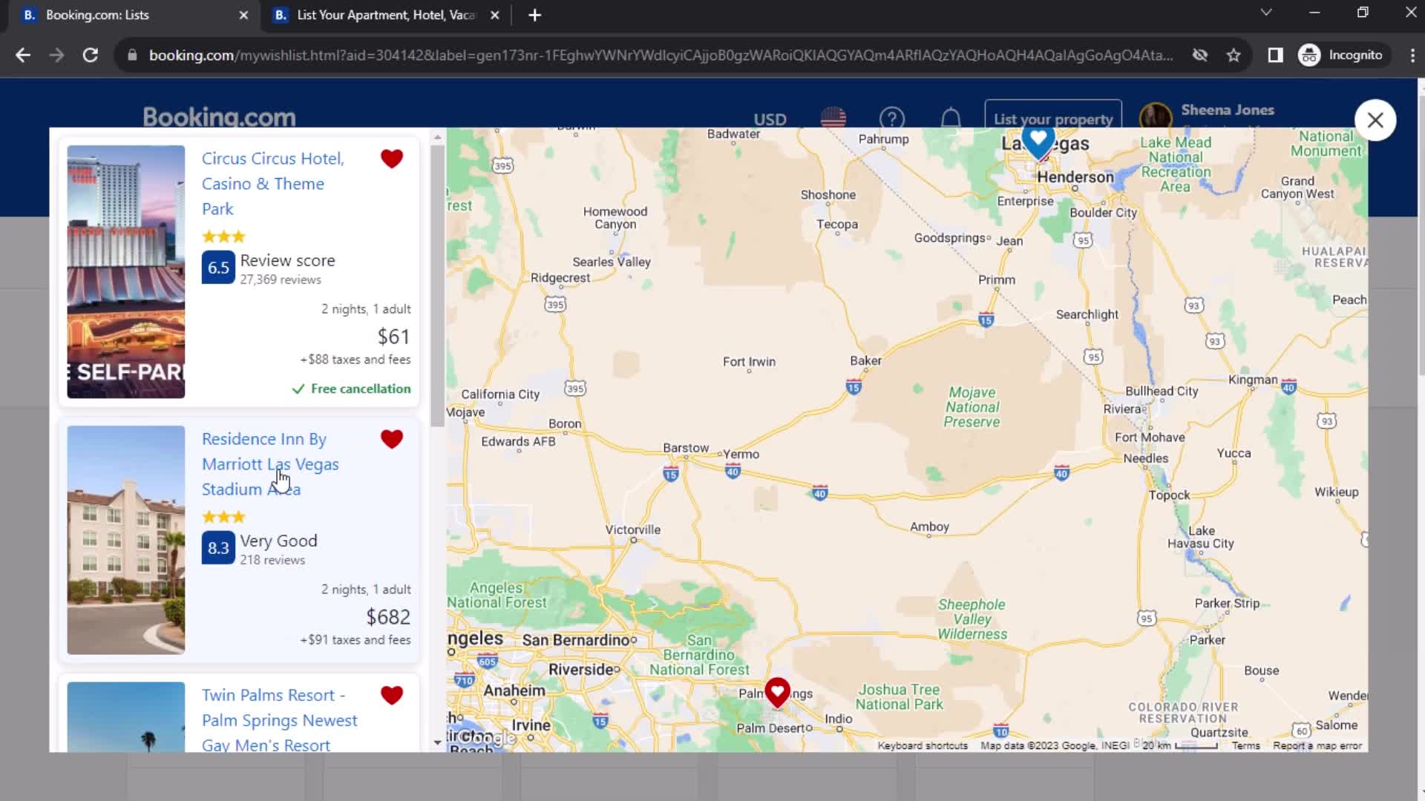The width and height of the screenshot is (1425, 801).
Task: Open Sheena Jones profile avatar
Action: point(1155,116)
